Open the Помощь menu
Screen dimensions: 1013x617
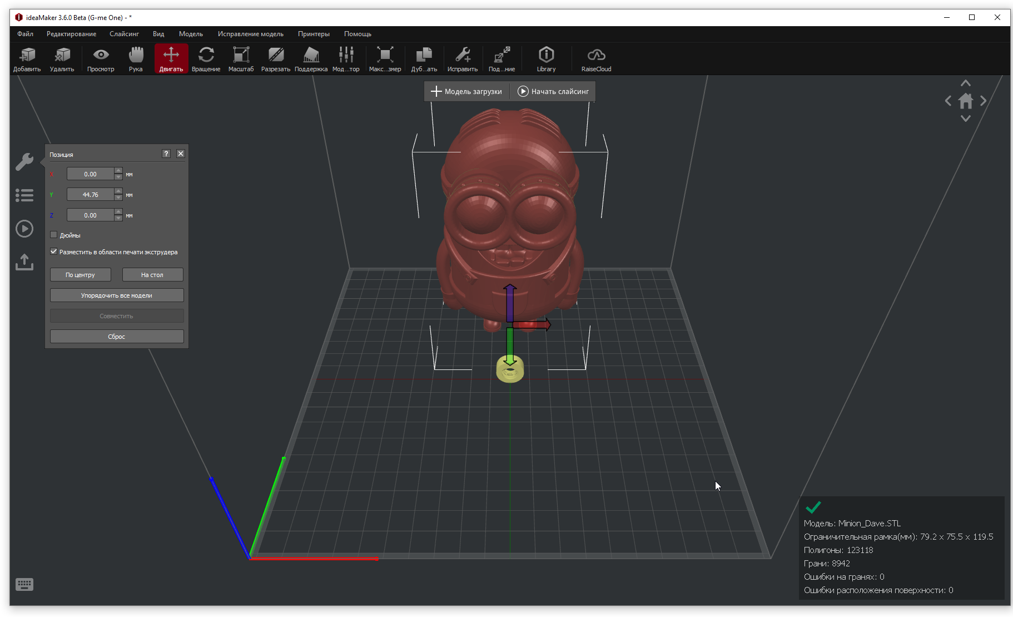click(x=357, y=34)
